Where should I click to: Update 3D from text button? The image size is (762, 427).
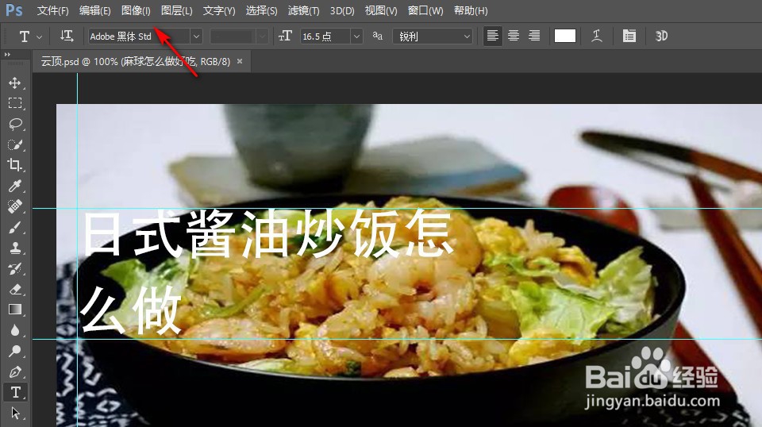(661, 36)
